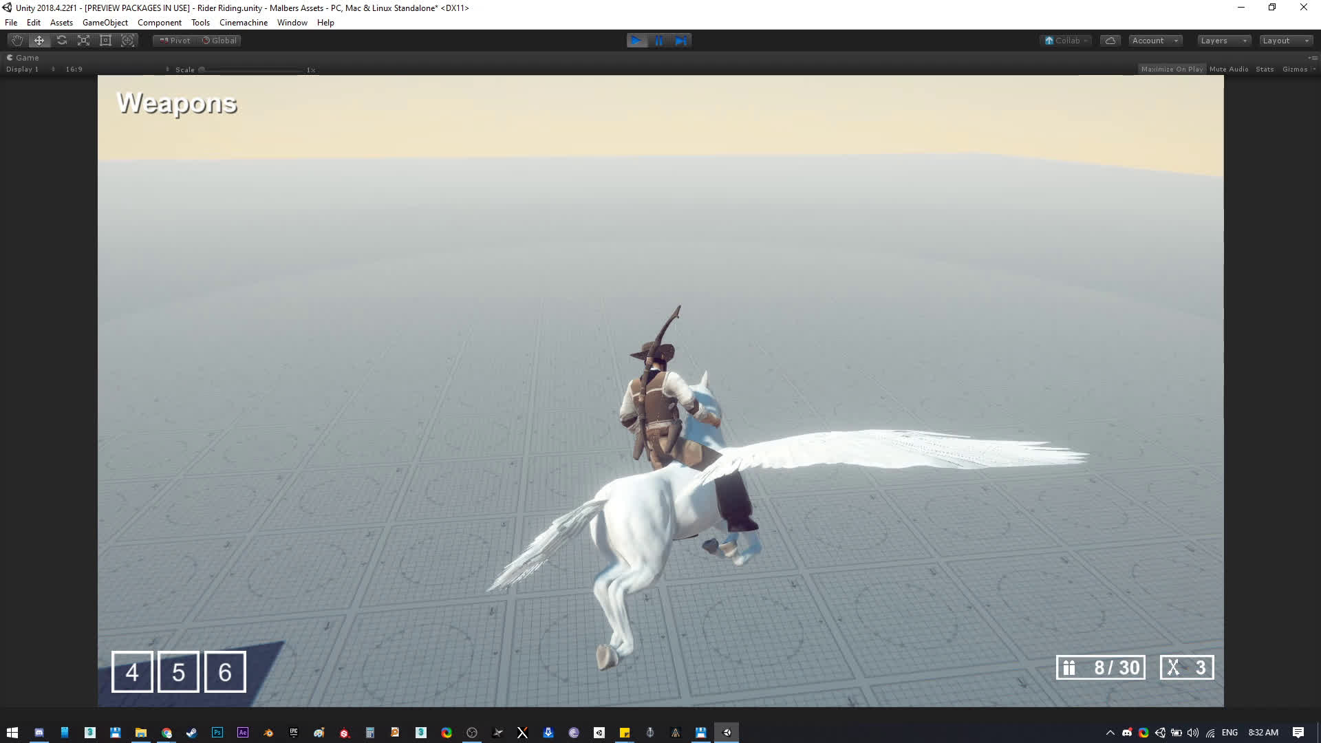The height and width of the screenshot is (743, 1321).
Task: Toggle Pivot handle position
Action: (175, 41)
